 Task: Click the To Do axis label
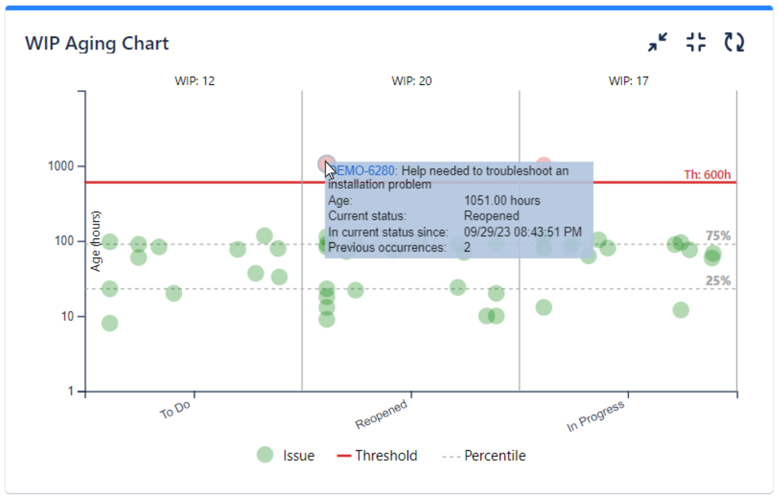(x=175, y=409)
